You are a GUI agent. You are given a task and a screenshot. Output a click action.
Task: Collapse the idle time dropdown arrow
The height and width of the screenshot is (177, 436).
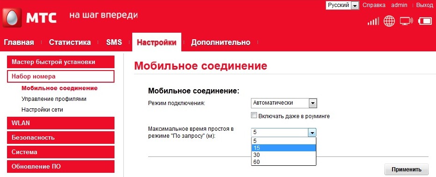click(x=312, y=132)
